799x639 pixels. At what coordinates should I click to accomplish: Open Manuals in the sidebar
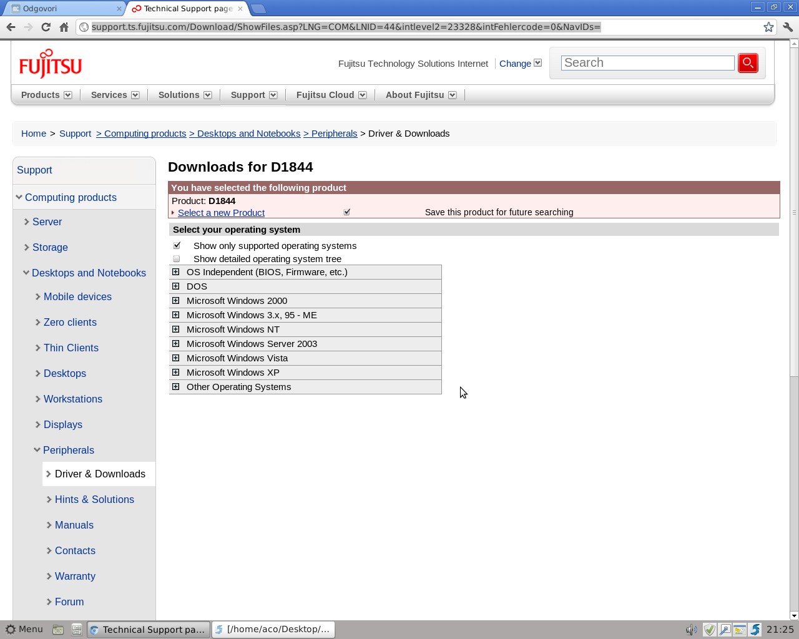[x=74, y=525]
